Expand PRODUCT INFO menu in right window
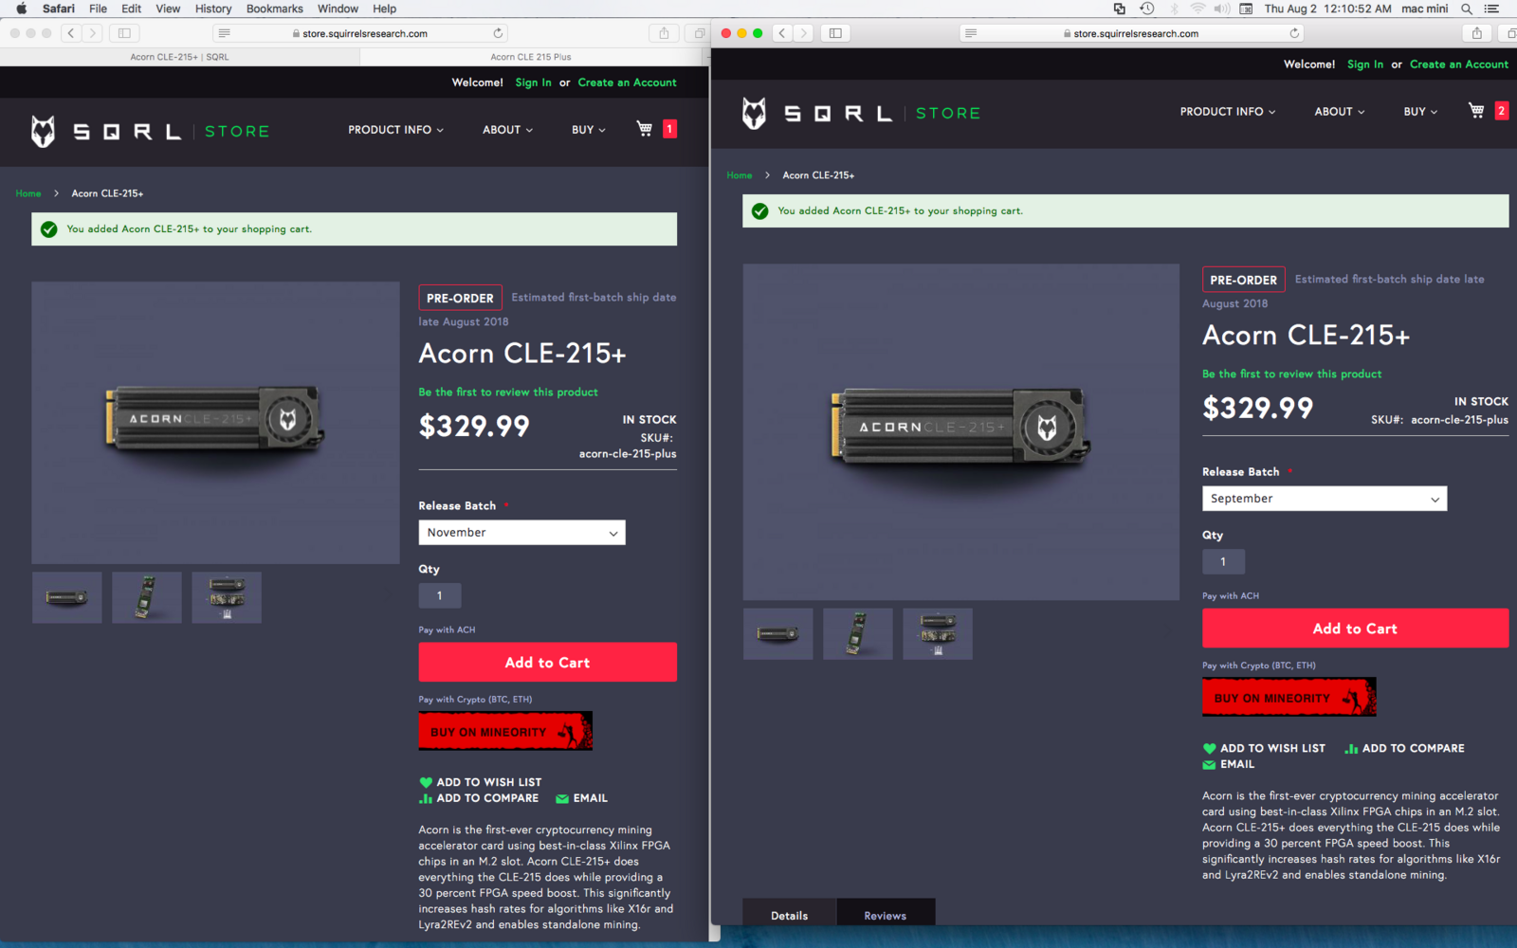The height and width of the screenshot is (948, 1517). click(x=1228, y=112)
